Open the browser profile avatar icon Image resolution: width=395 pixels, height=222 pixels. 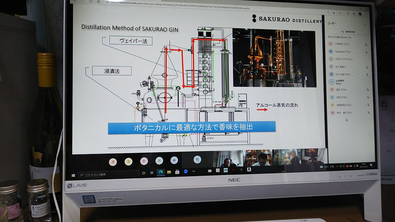[360, 14]
